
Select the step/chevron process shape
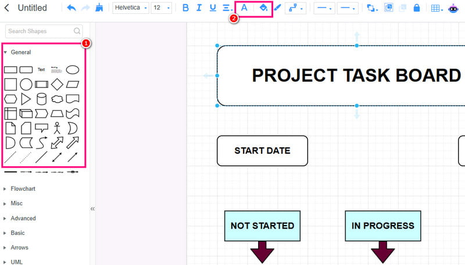(x=41, y=114)
